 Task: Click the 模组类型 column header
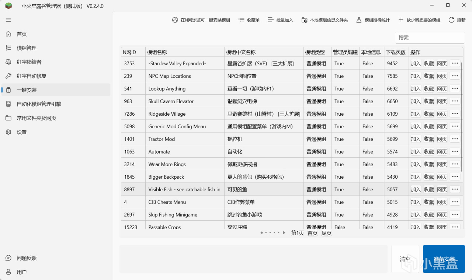coord(317,52)
